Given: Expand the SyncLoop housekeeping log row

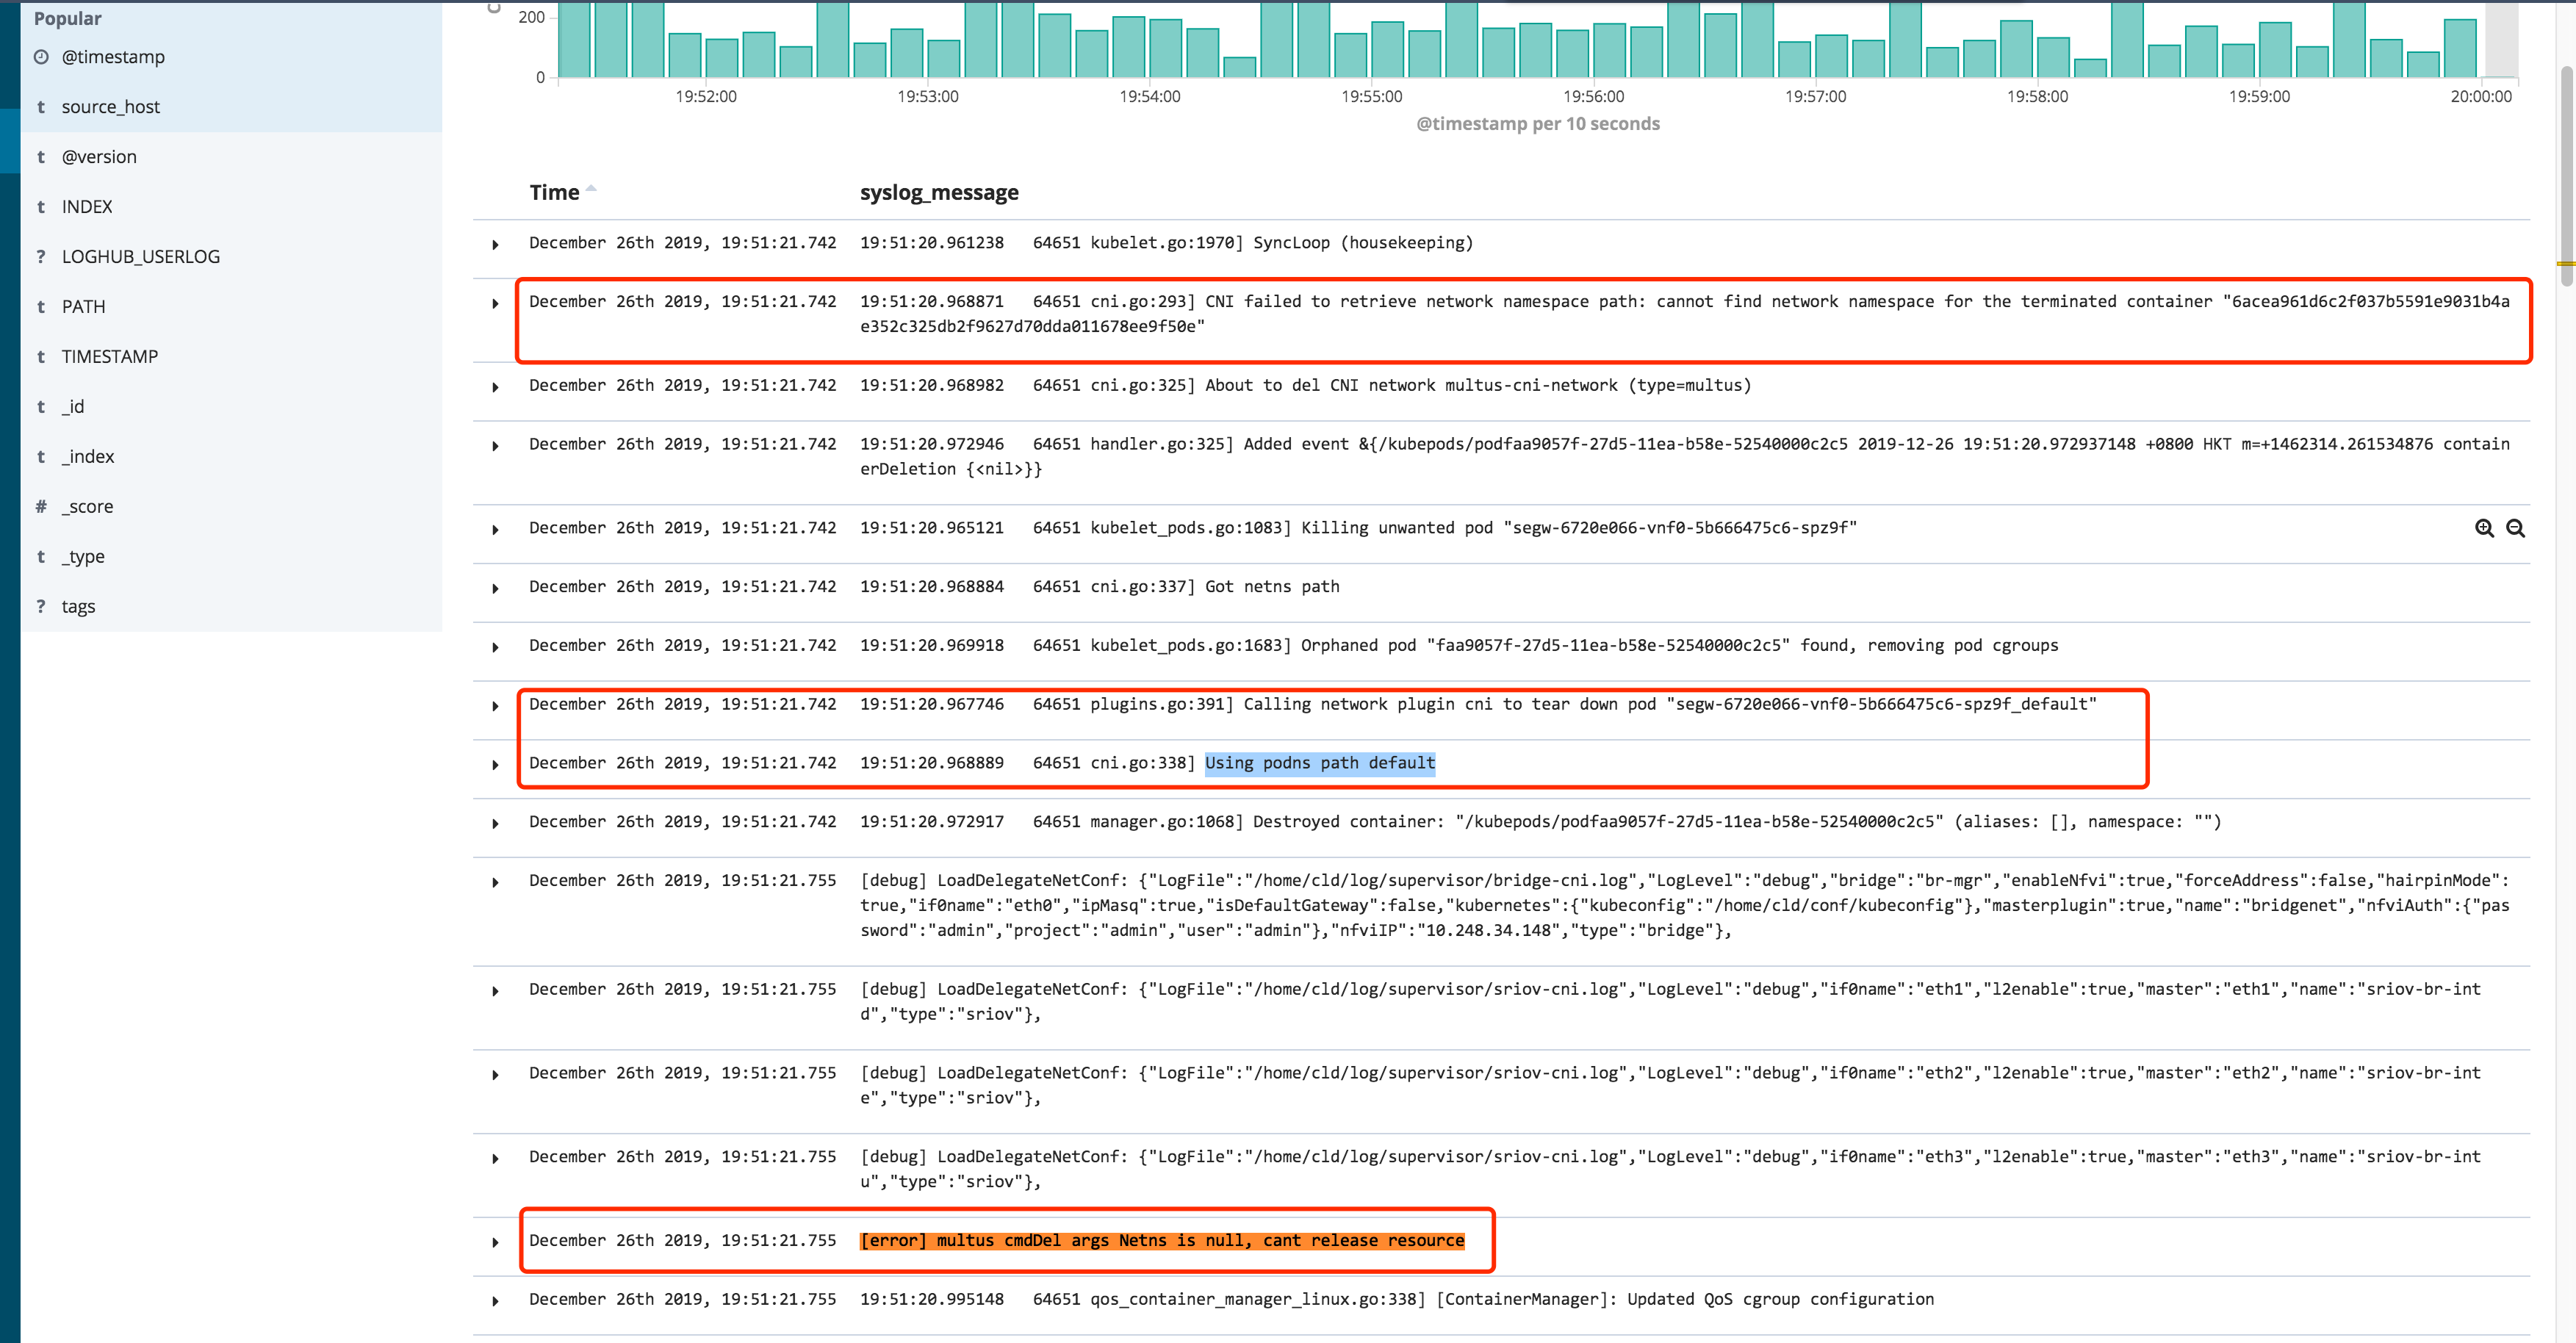Looking at the screenshot, I should (x=495, y=243).
